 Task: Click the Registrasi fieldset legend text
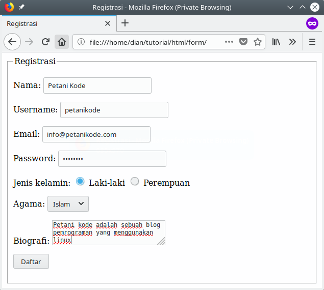(35, 61)
